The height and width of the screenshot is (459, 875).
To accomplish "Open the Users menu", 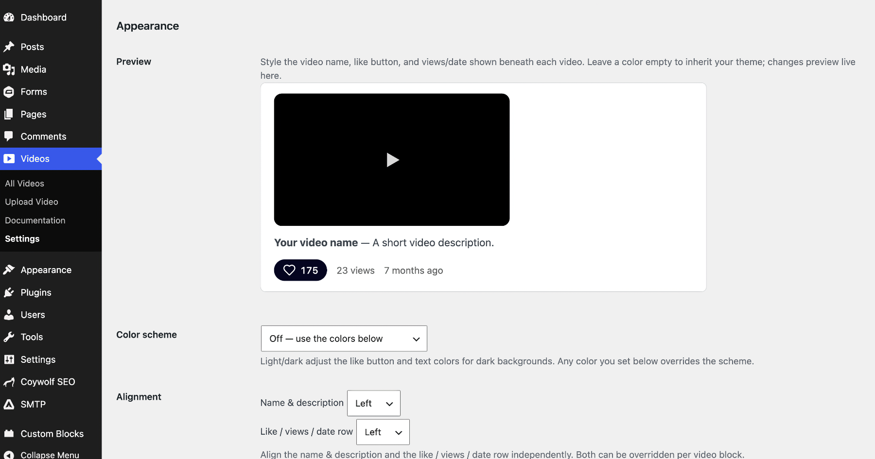I will coord(51,315).
